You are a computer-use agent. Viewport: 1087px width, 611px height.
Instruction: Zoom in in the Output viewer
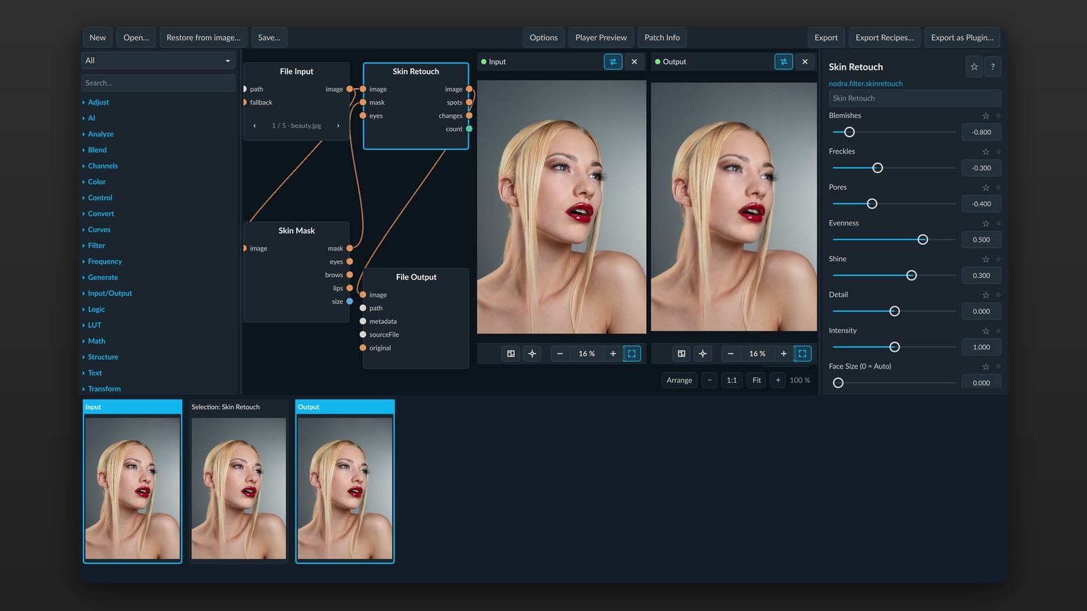783,354
